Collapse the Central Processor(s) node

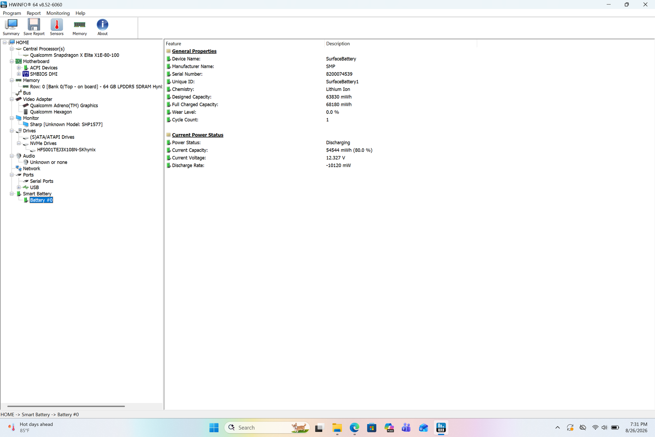point(12,49)
